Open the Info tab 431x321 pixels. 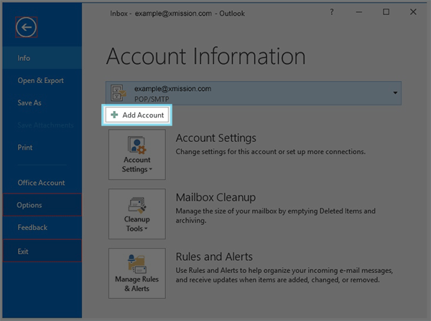42,58
